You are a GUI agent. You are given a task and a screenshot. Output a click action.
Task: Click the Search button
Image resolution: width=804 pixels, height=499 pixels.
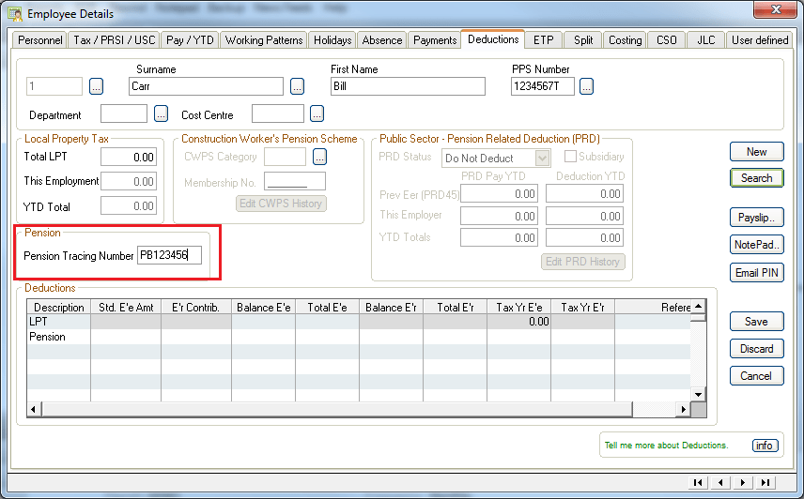pos(757,177)
